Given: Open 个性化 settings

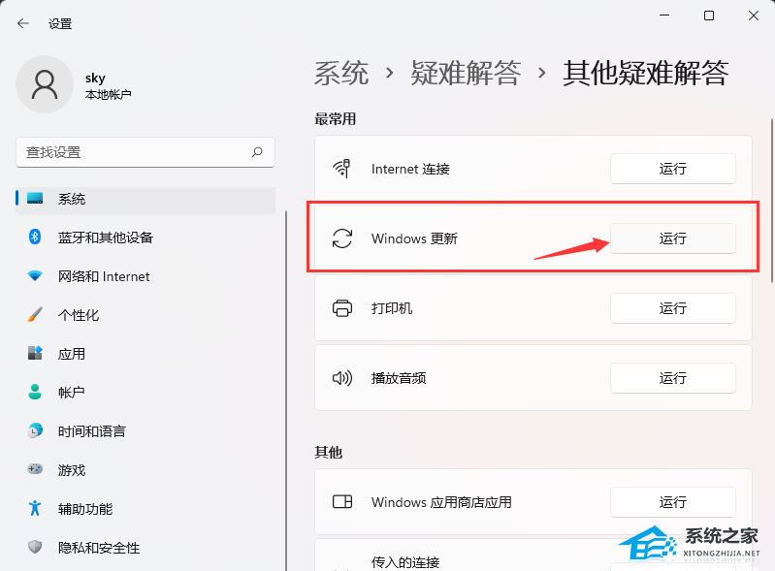Looking at the screenshot, I should coord(145,315).
